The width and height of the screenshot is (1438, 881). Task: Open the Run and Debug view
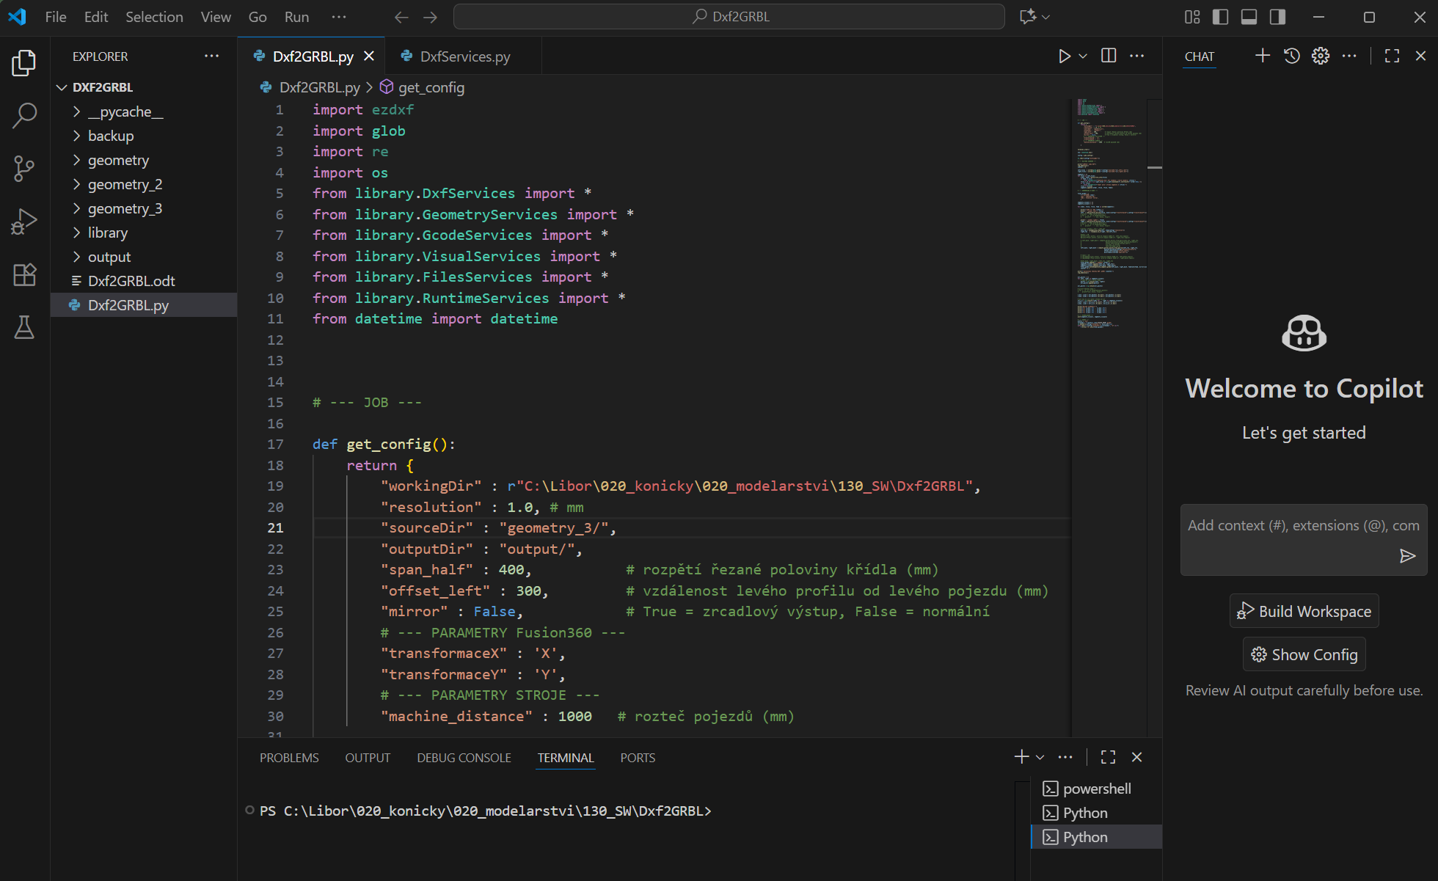pos(24,222)
